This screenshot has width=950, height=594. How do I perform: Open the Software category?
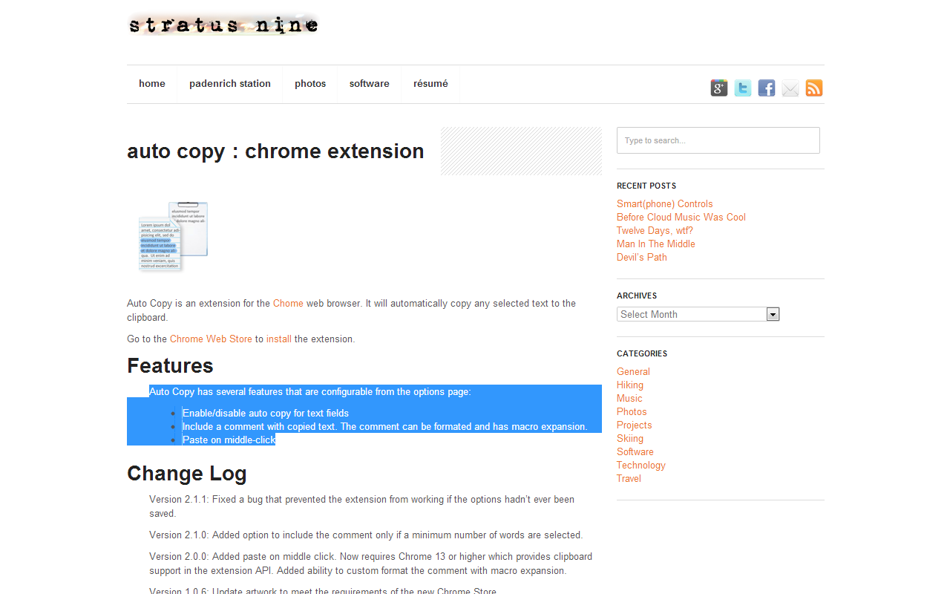click(x=635, y=451)
